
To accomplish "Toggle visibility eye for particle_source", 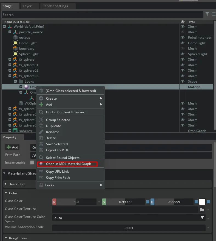I will tap(182, 32).
